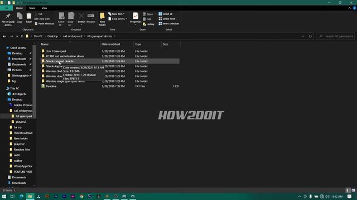Viewport: 357px width, 200px height.
Task: Open 3D Objects in navigation pane
Action: (18, 94)
